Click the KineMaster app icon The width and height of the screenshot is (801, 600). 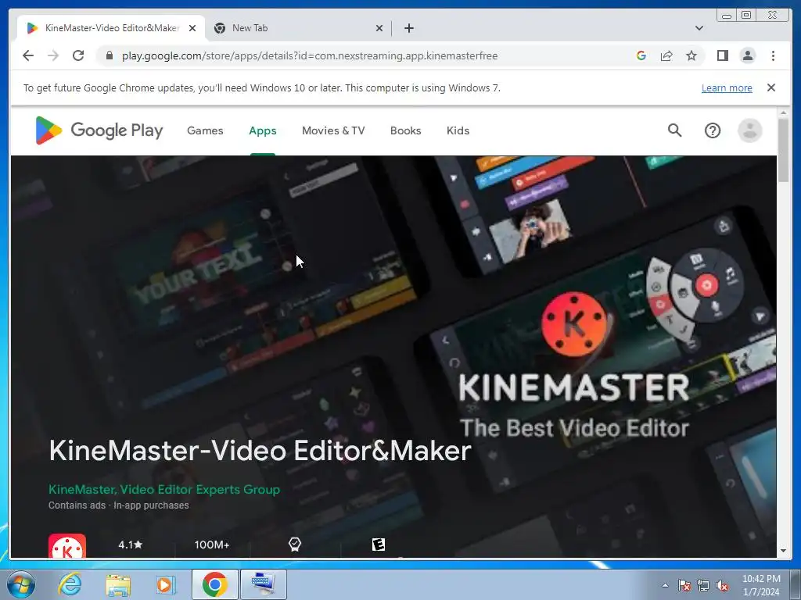pos(67,546)
